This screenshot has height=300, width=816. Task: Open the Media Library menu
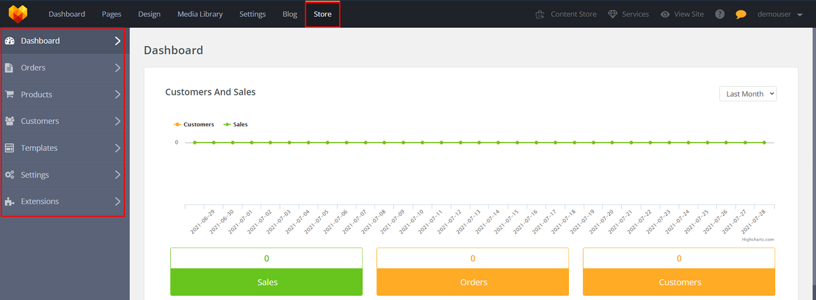200,14
